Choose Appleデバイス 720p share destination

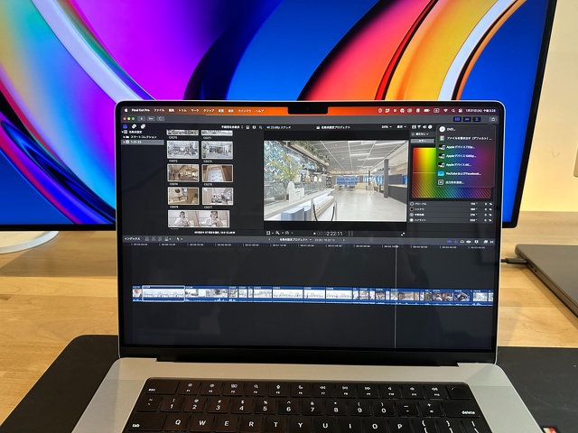tap(465, 147)
